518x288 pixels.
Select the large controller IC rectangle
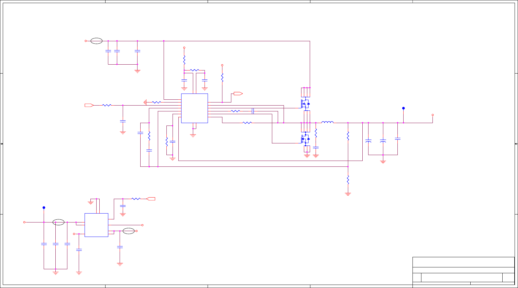tap(194, 108)
